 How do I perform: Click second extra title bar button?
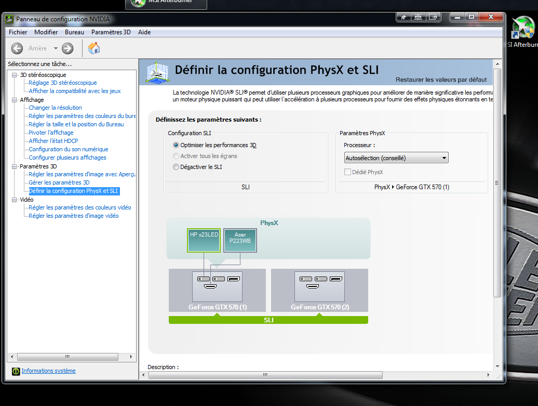pyautogui.click(x=418, y=17)
